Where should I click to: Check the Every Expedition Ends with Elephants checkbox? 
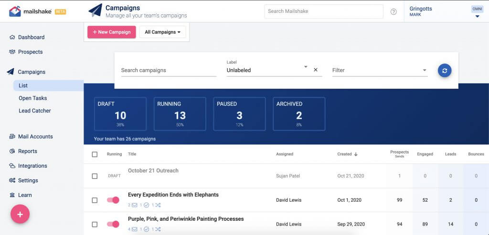tap(95, 200)
